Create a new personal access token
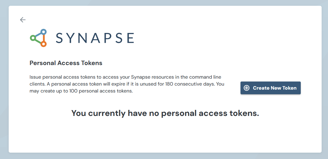The image size is (328, 159). click(x=270, y=88)
